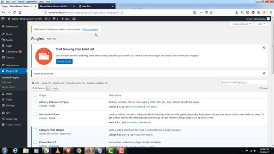Check the Akismet Anti-Spam plugin
This screenshot has height=154, width=274.
(x=35, y=114)
